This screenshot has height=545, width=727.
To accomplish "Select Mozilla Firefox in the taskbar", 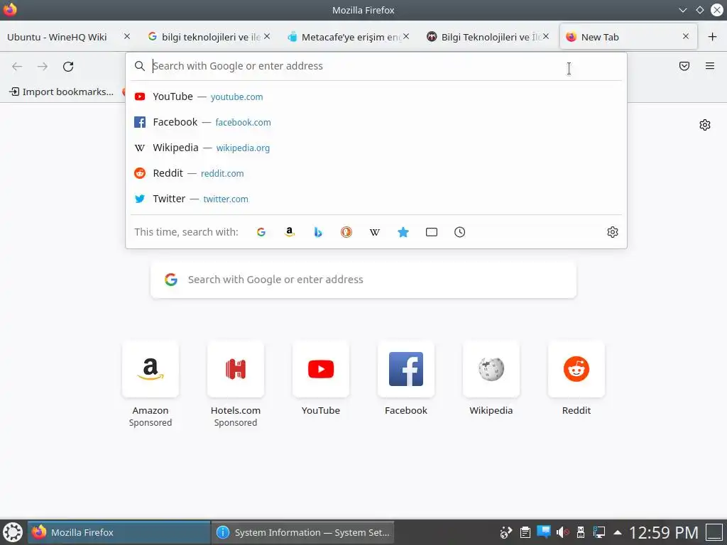I will point(119,532).
